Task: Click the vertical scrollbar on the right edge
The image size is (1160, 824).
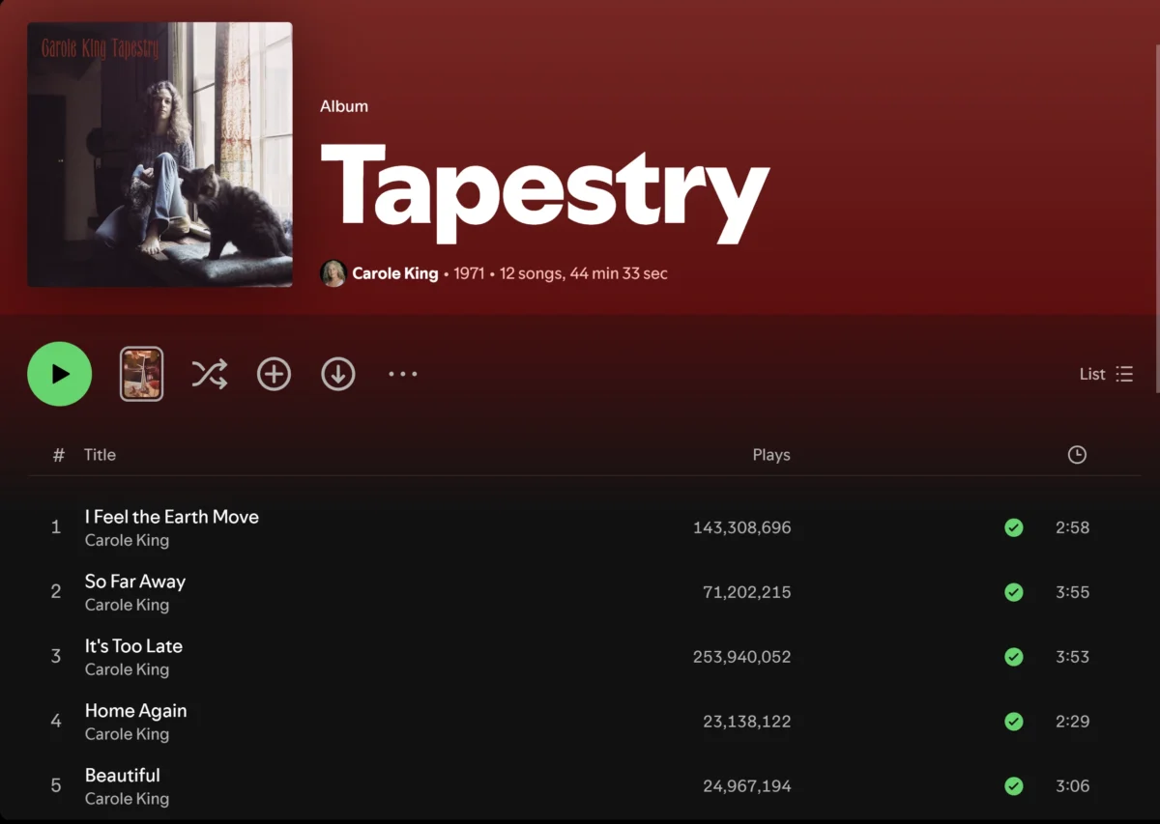Action: click(x=1156, y=217)
